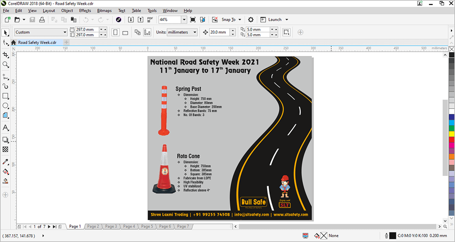This screenshot has height=242, width=455.
Task: Click the Zoom navigator icon at corner
Action: 445,227
